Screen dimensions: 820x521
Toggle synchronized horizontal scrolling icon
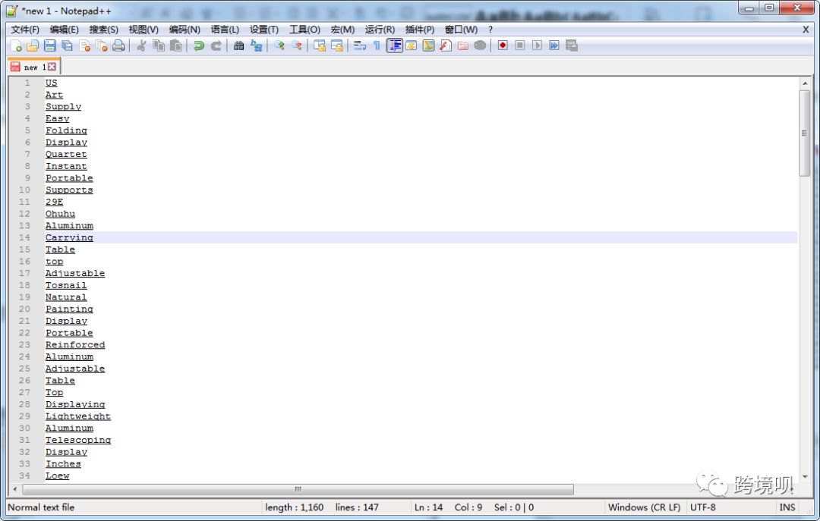click(337, 46)
